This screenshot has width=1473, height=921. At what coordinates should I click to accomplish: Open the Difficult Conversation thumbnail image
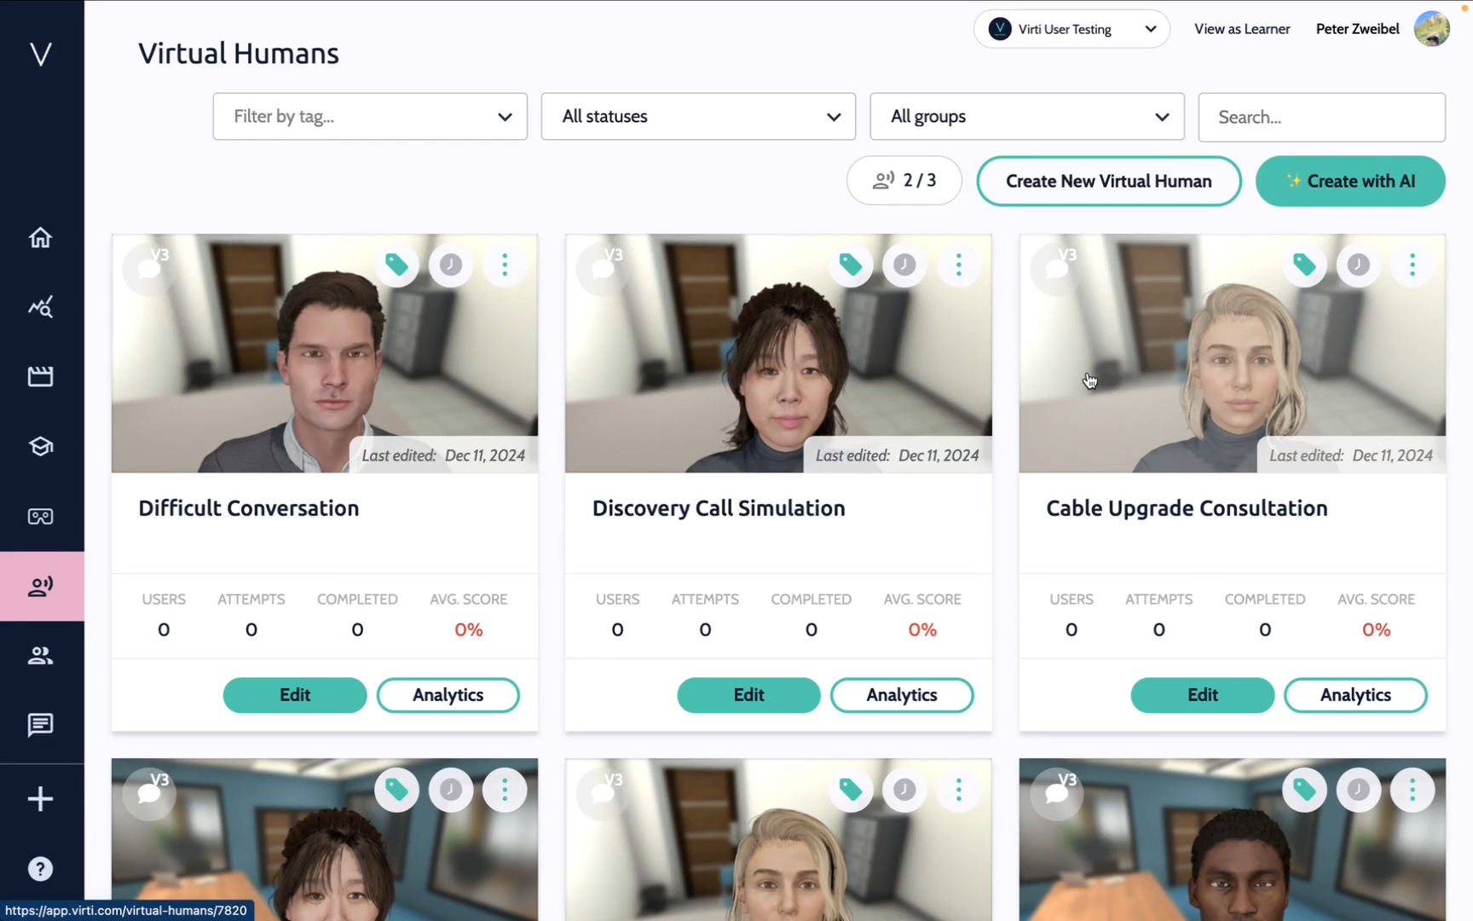tap(325, 354)
